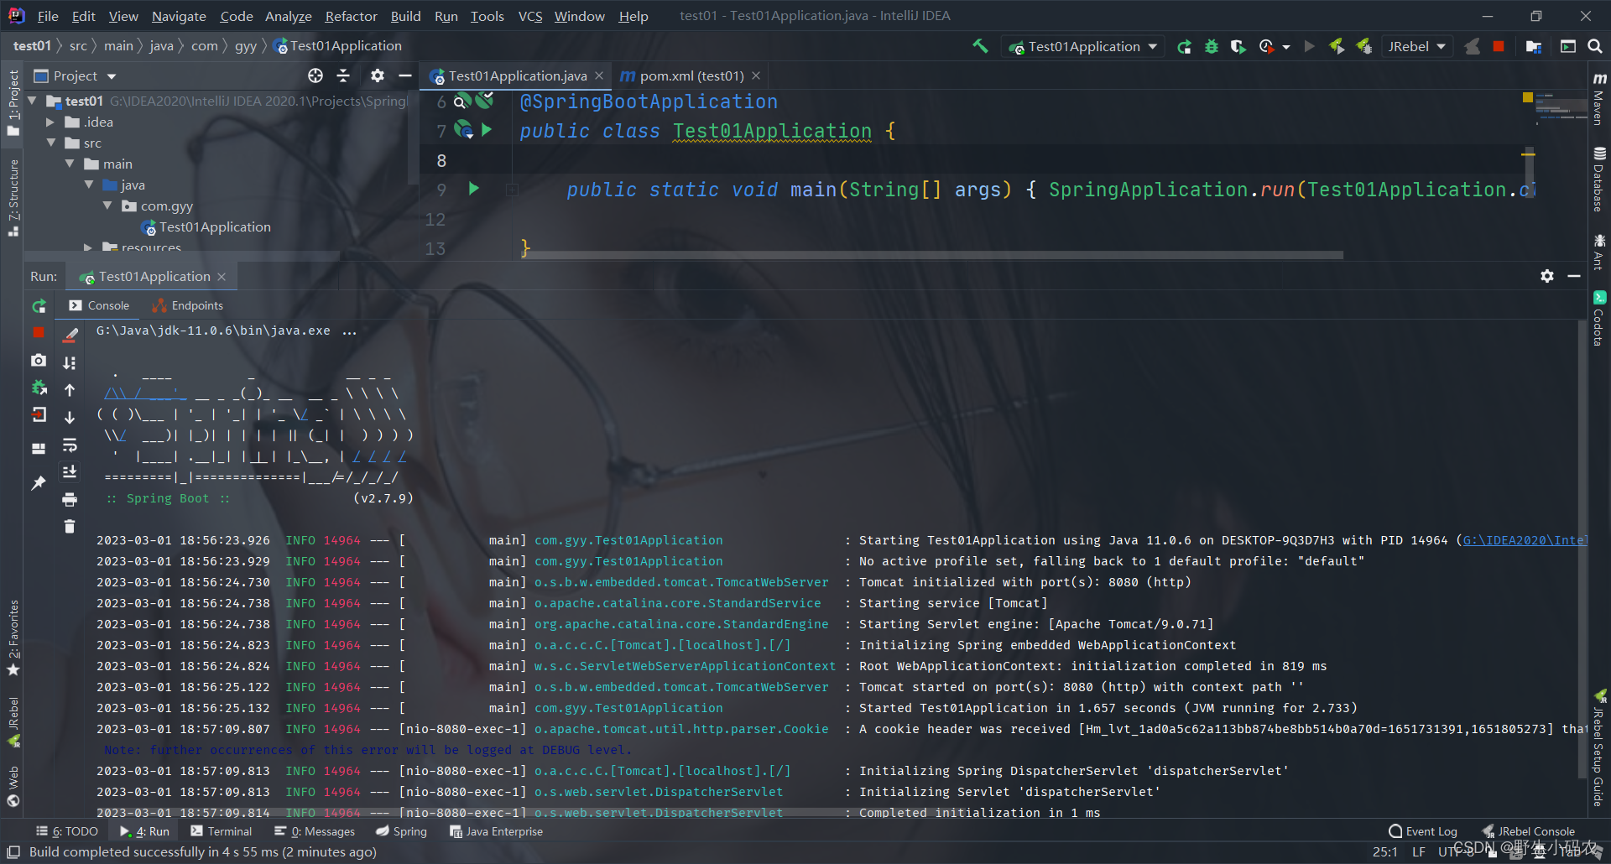Open Search Everywhere magnifier
The image size is (1611, 864).
pos(1594,47)
